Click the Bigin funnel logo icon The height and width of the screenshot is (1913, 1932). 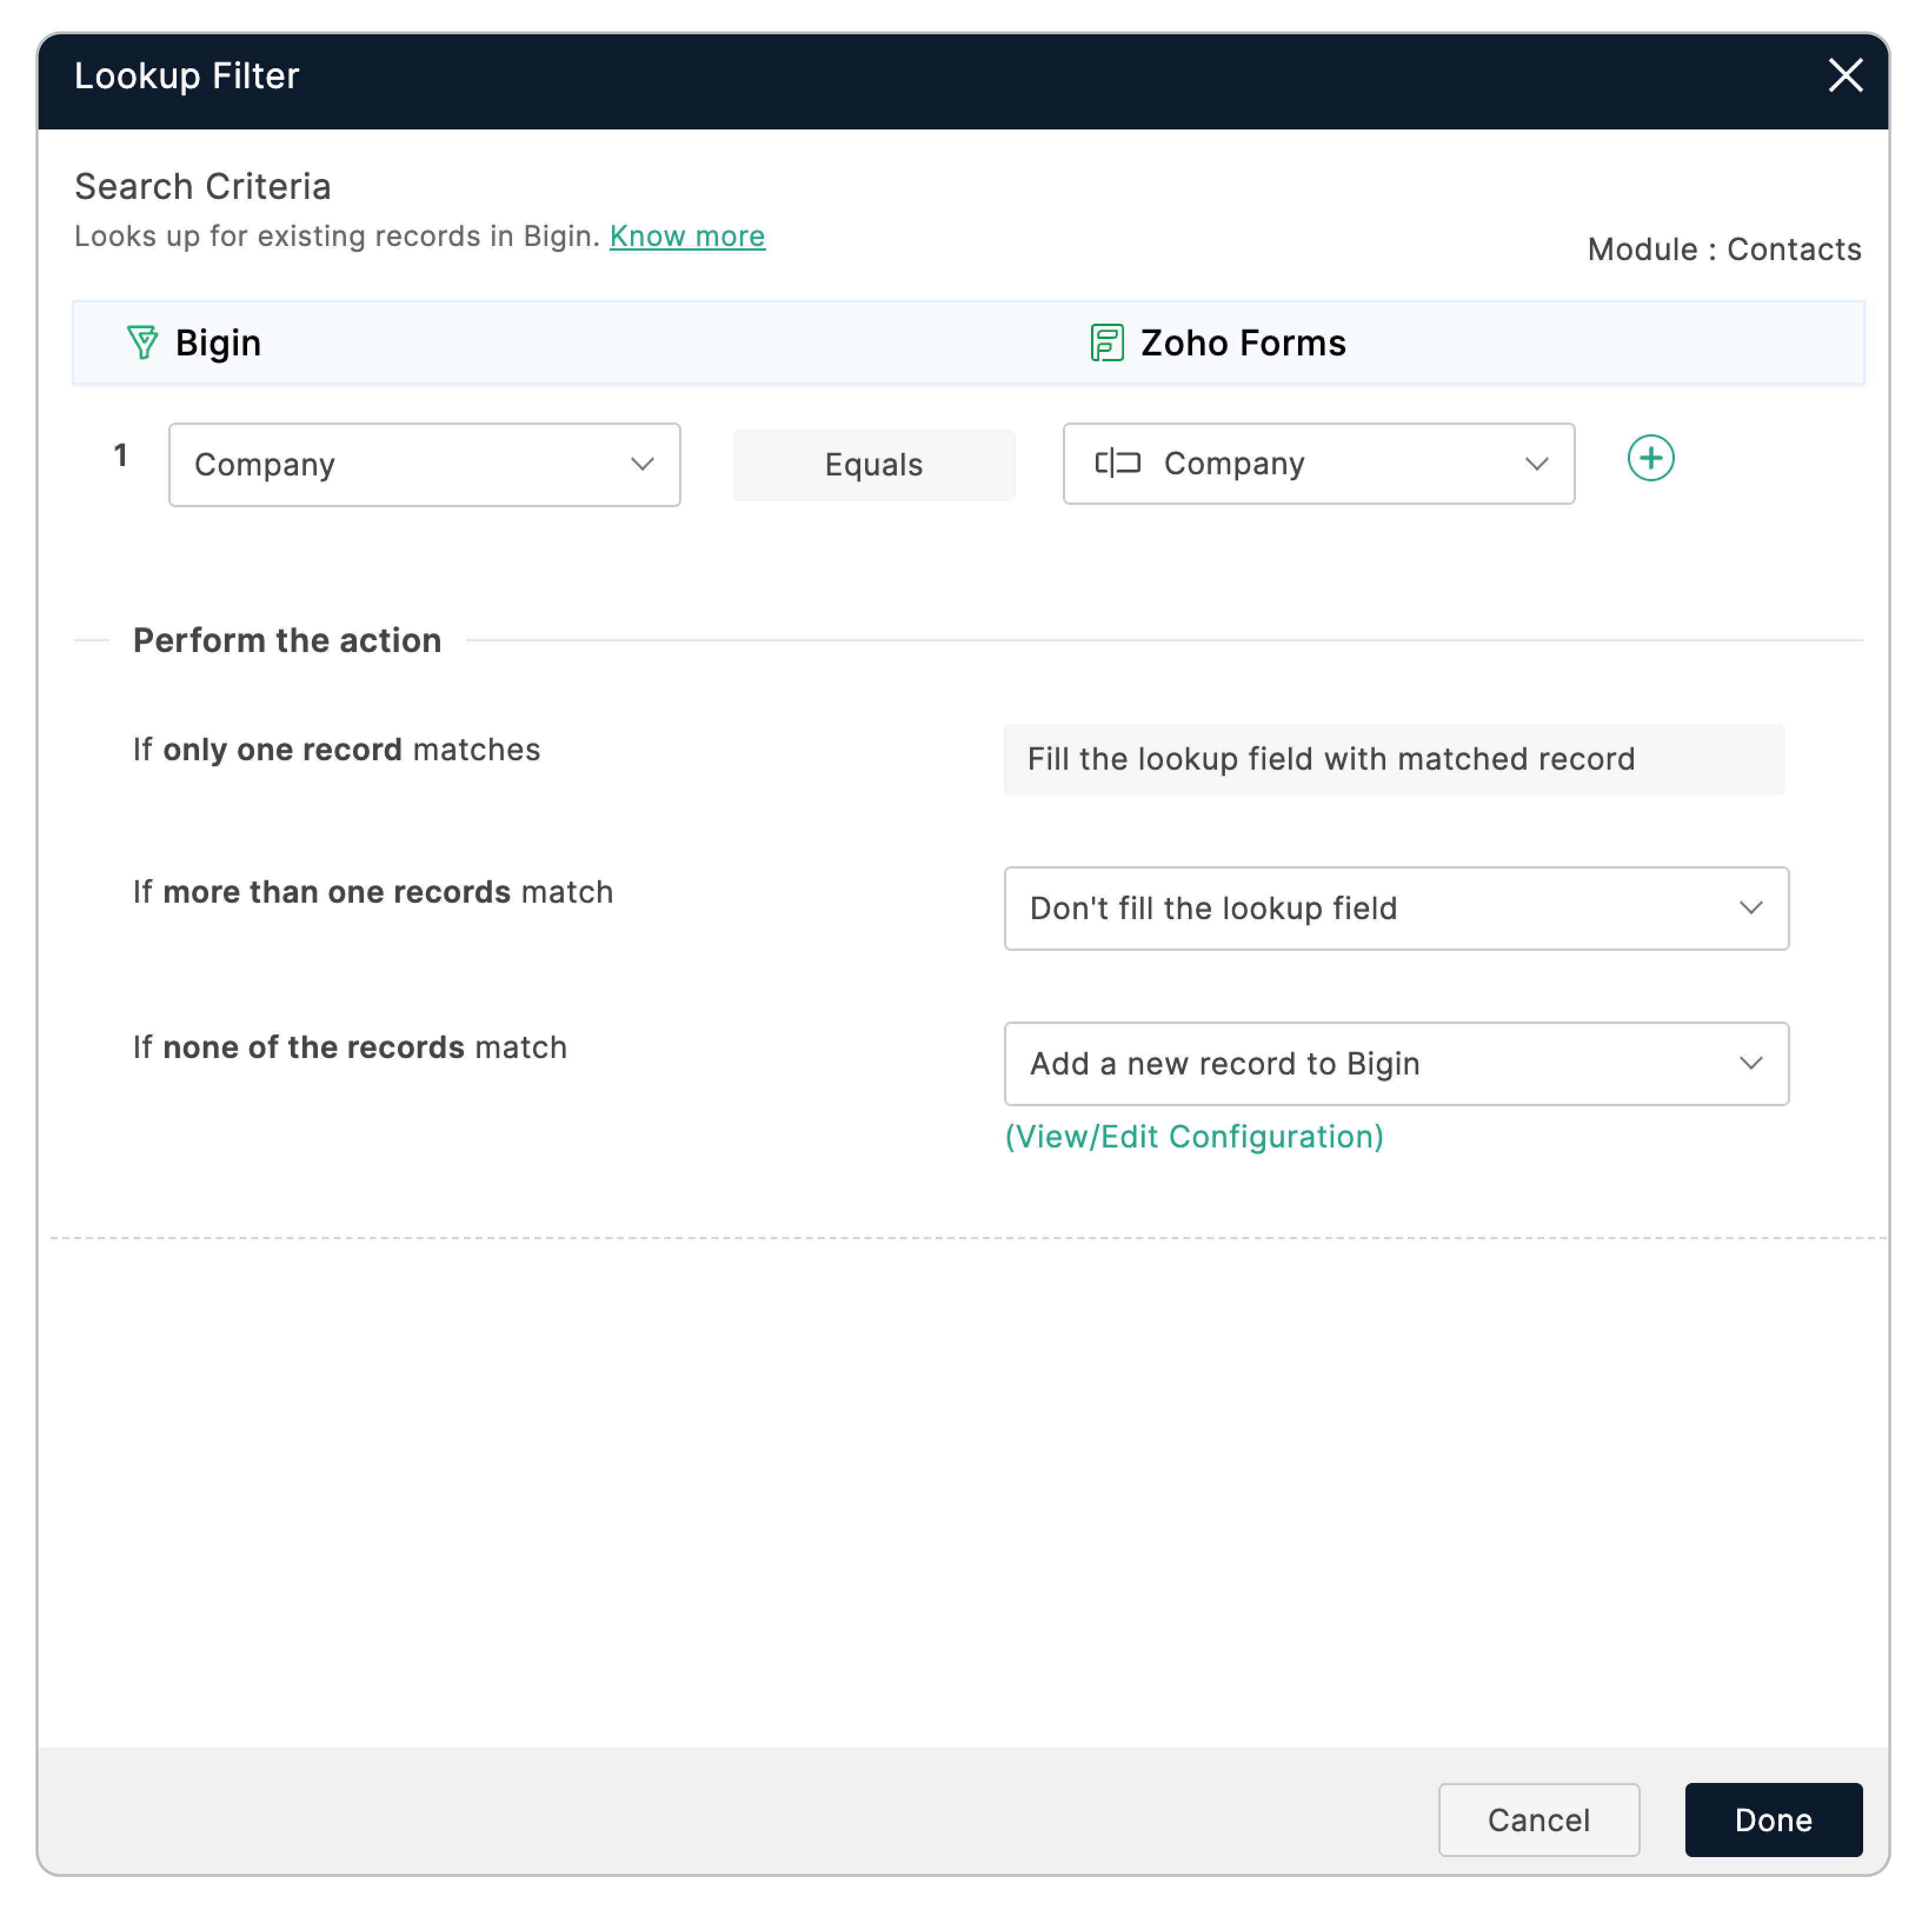(x=142, y=343)
